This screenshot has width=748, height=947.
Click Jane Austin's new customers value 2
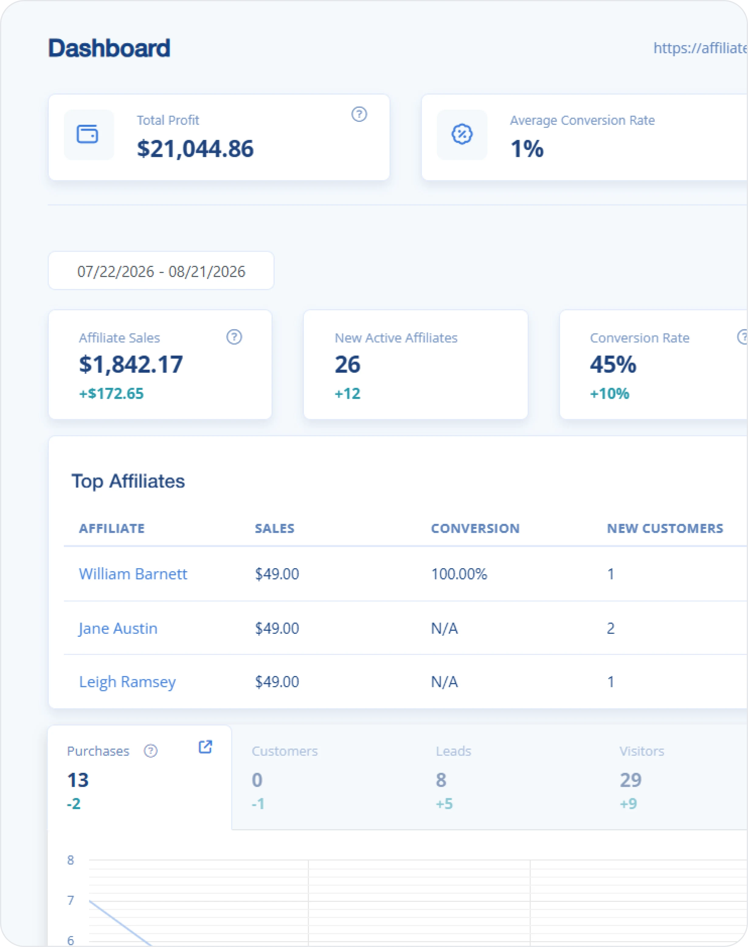point(611,628)
